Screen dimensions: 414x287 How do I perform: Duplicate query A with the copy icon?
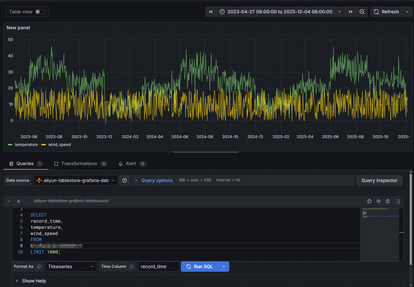[x=369, y=201]
